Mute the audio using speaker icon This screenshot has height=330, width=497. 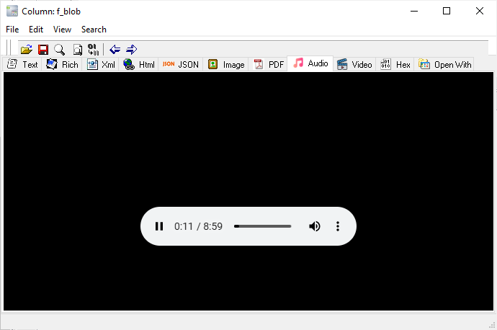point(315,226)
